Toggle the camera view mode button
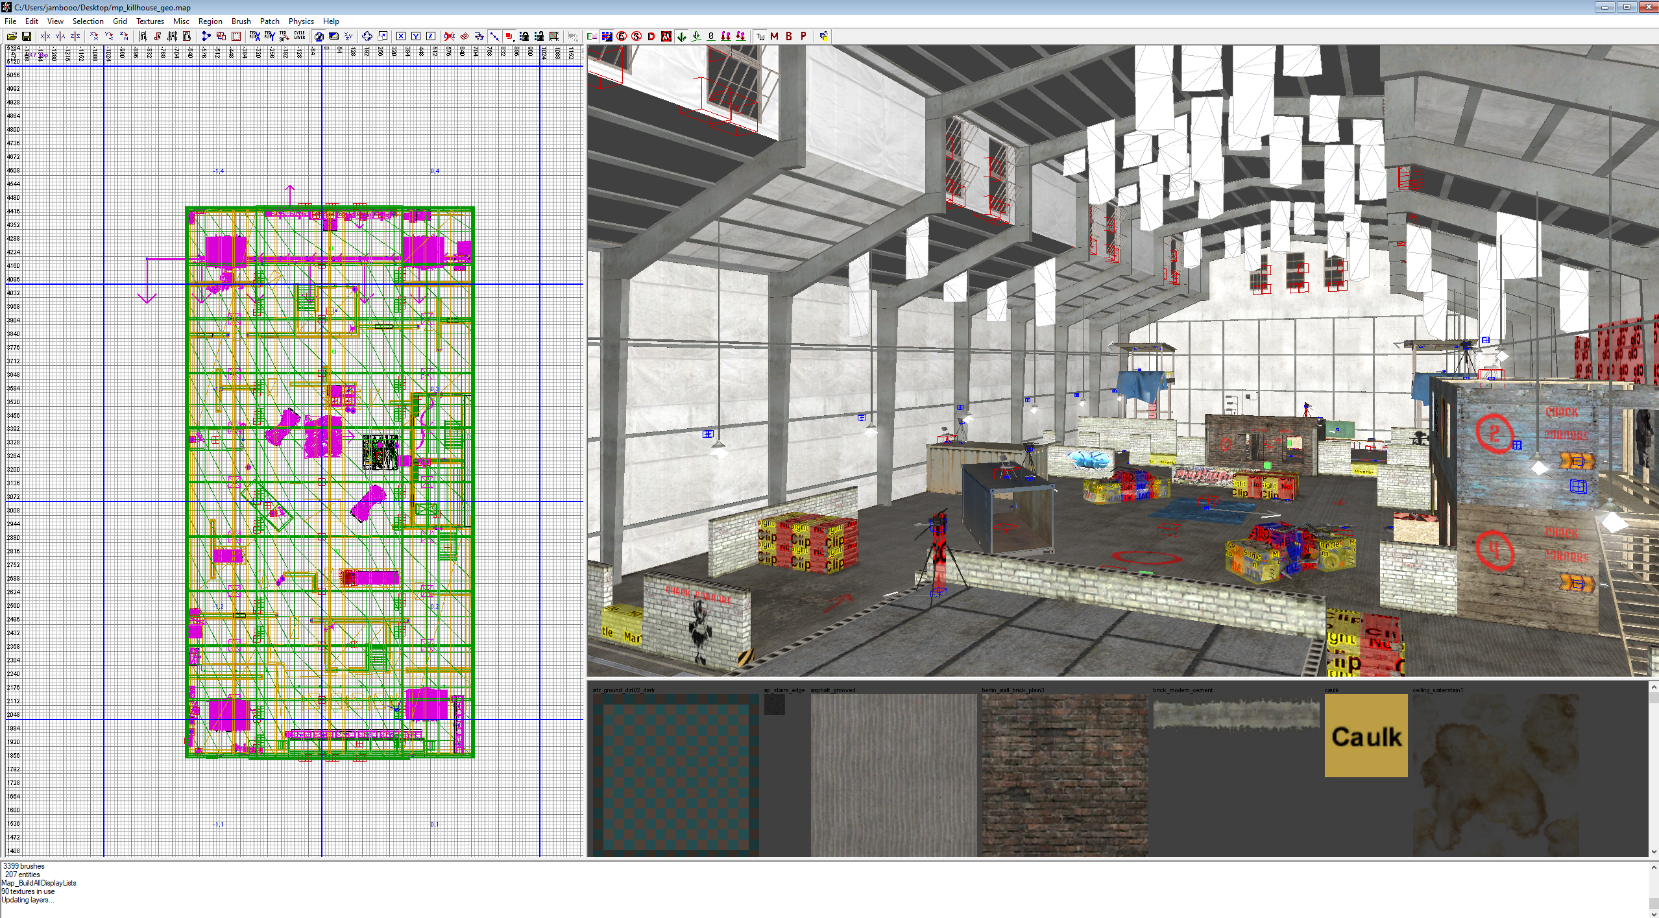 tap(319, 36)
